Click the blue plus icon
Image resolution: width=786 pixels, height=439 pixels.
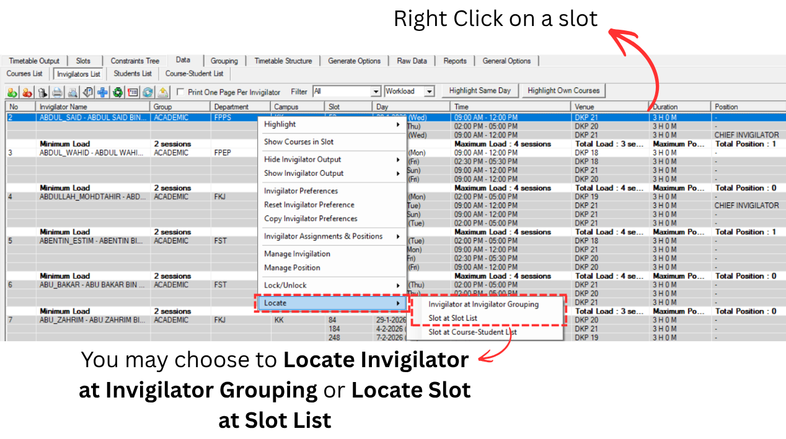[x=102, y=92]
